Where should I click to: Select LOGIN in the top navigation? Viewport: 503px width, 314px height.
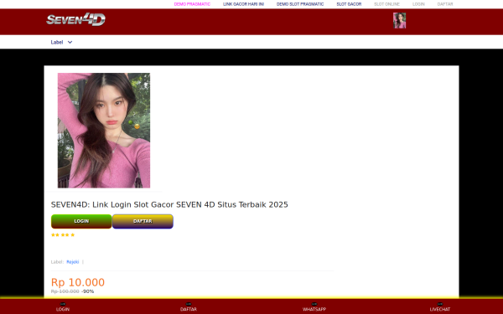point(418,4)
